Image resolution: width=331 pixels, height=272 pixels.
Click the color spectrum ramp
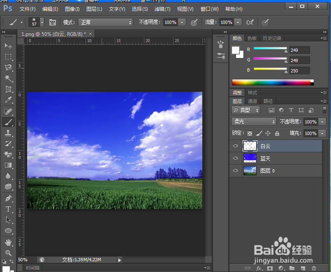pyautogui.click(x=273, y=83)
